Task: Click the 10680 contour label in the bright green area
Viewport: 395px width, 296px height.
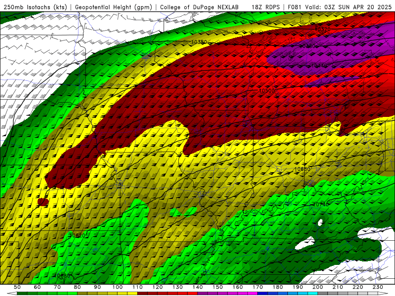Action: pos(62,276)
